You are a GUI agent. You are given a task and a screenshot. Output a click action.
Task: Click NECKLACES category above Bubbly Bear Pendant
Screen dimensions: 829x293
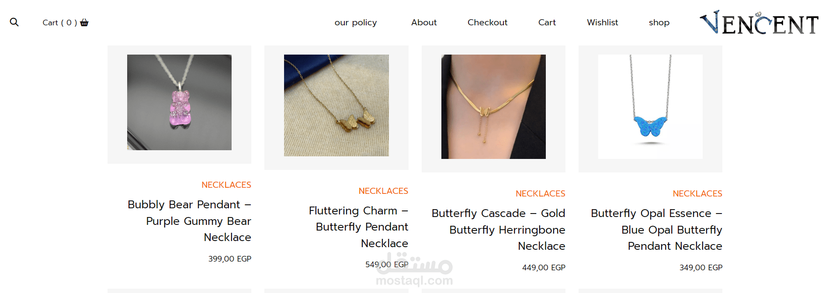[x=226, y=185]
